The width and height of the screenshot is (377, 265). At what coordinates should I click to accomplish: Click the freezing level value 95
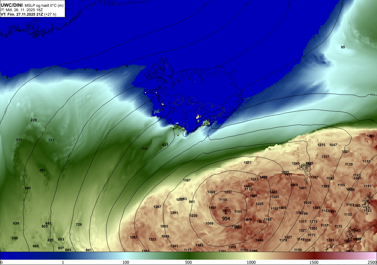click(343, 47)
